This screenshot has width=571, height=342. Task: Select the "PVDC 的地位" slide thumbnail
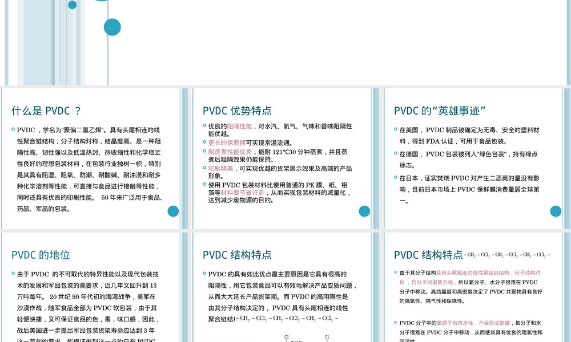click(x=94, y=287)
